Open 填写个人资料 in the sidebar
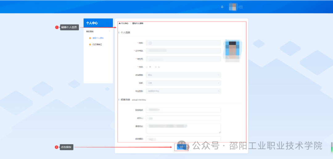The image size is (333, 159). (98, 38)
